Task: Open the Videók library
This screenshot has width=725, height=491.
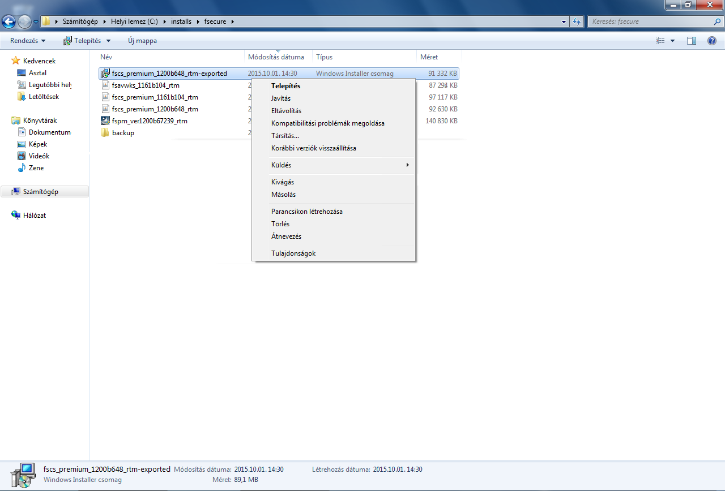Action: pos(33,156)
